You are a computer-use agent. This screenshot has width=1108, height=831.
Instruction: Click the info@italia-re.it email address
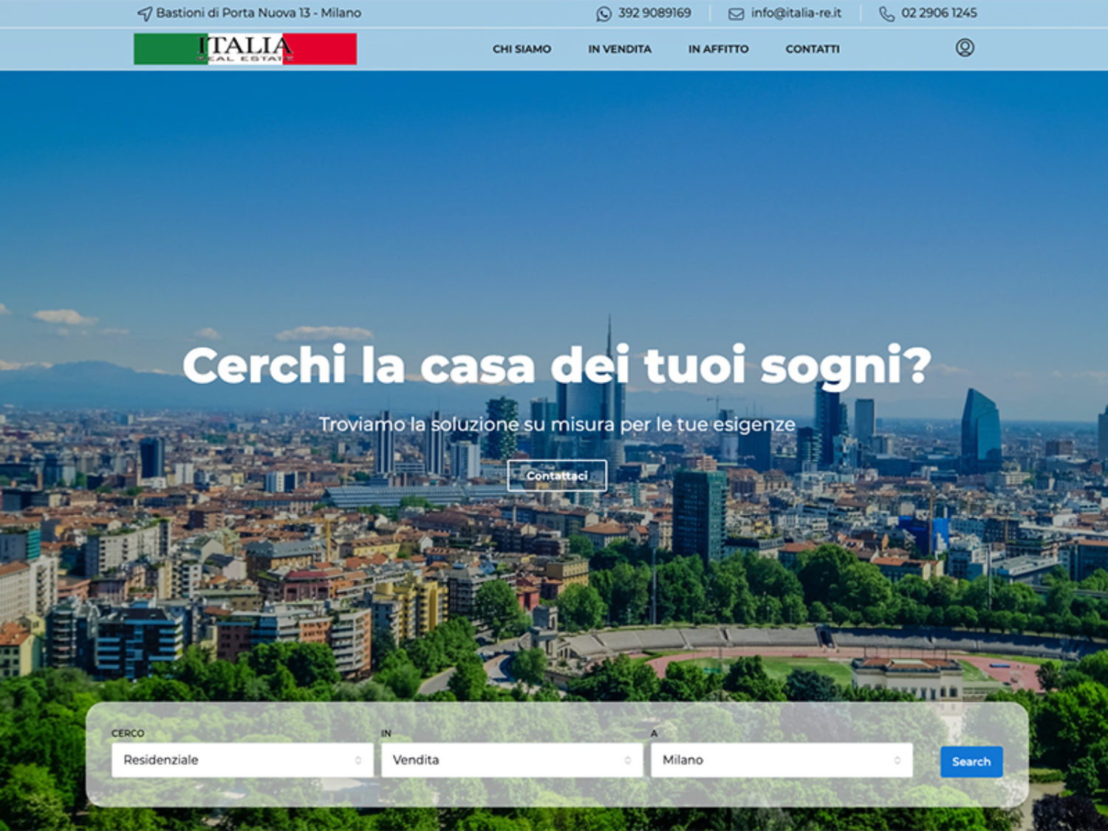(x=796, y=13)
